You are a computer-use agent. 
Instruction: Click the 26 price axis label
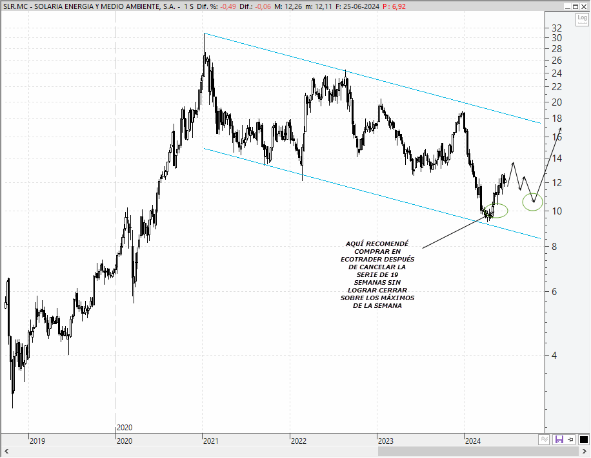[x=557, y=61]
